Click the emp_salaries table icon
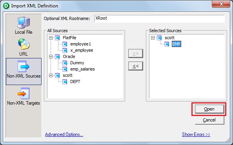This screenshot has height=145, width=233. pyautogui.click(x=65, y=69)
